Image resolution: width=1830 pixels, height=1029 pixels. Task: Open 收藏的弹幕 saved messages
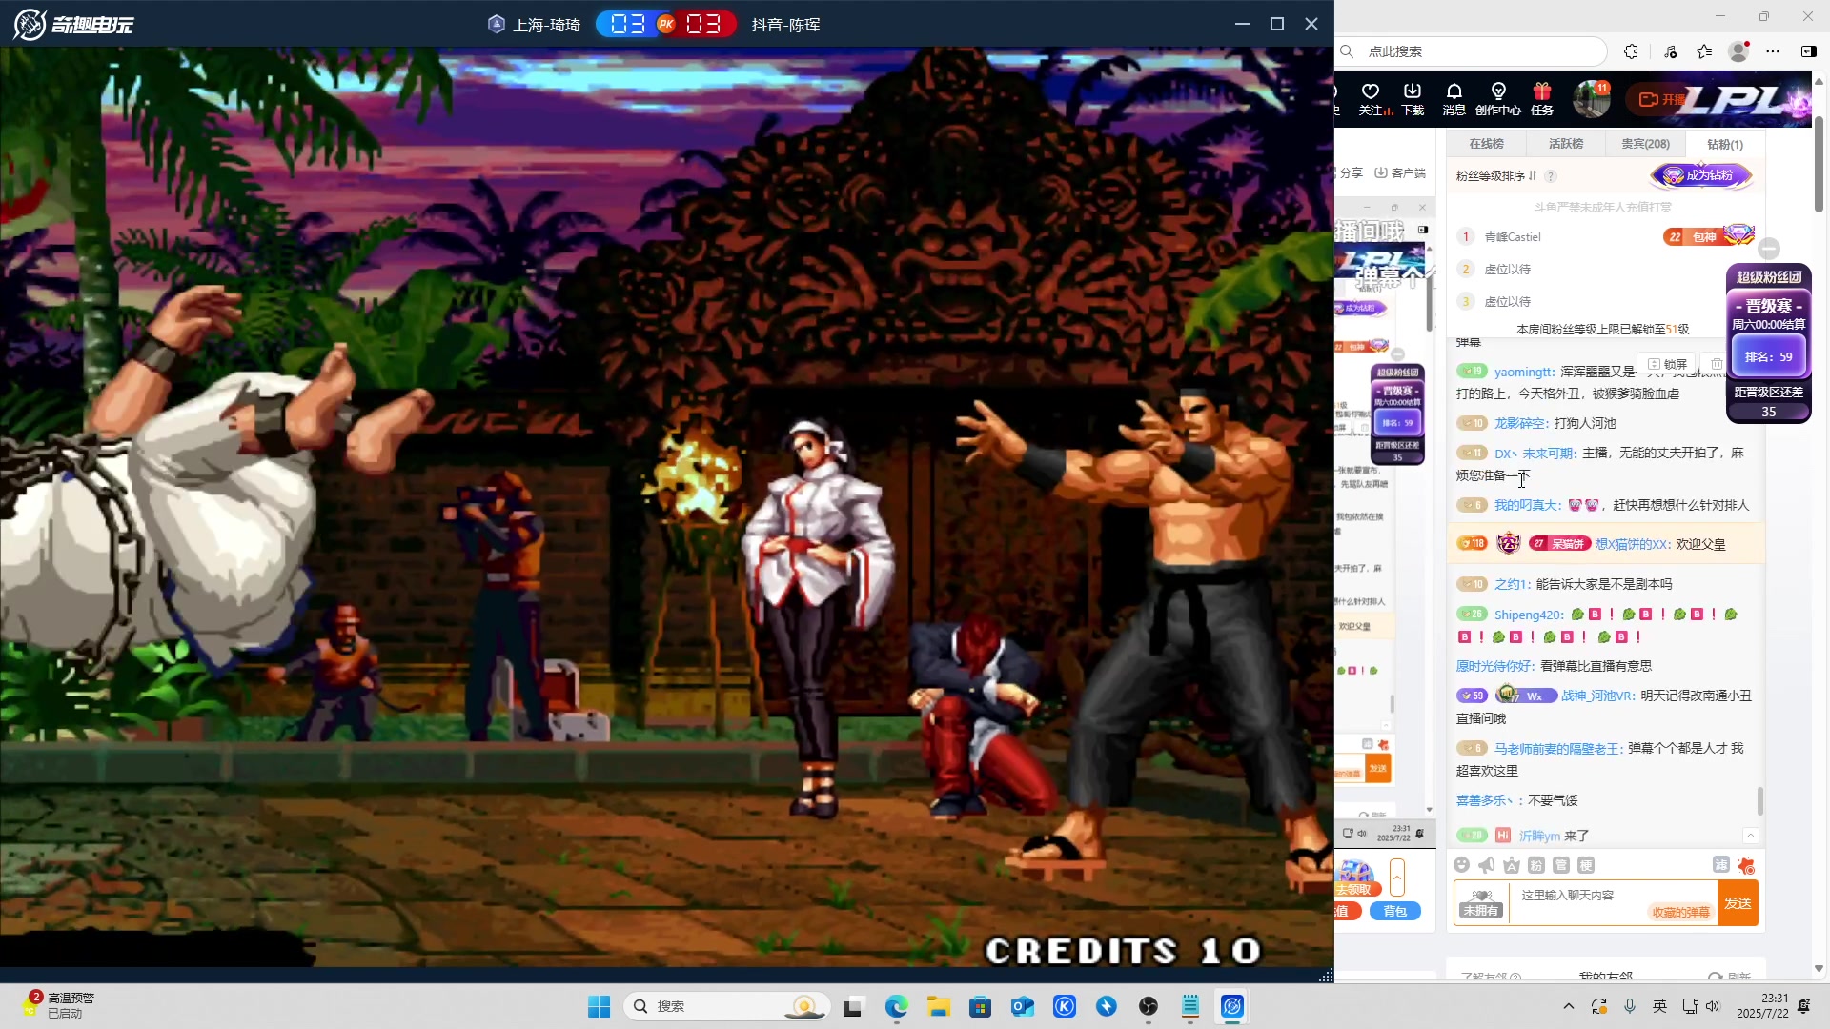coord(1680,913)
